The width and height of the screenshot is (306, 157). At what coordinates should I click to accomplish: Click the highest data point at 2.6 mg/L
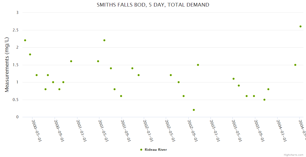[300, 26]
